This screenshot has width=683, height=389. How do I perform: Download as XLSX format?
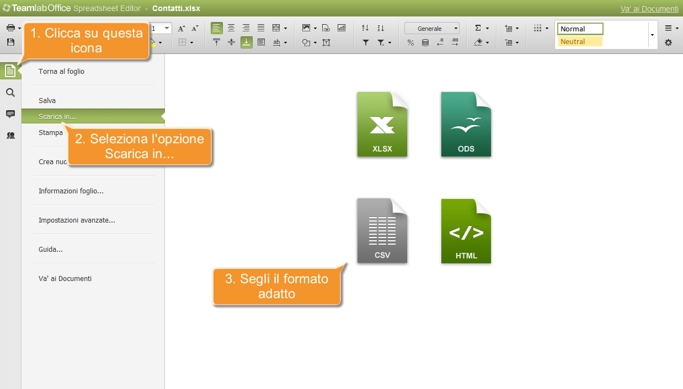tap(382, 125)
